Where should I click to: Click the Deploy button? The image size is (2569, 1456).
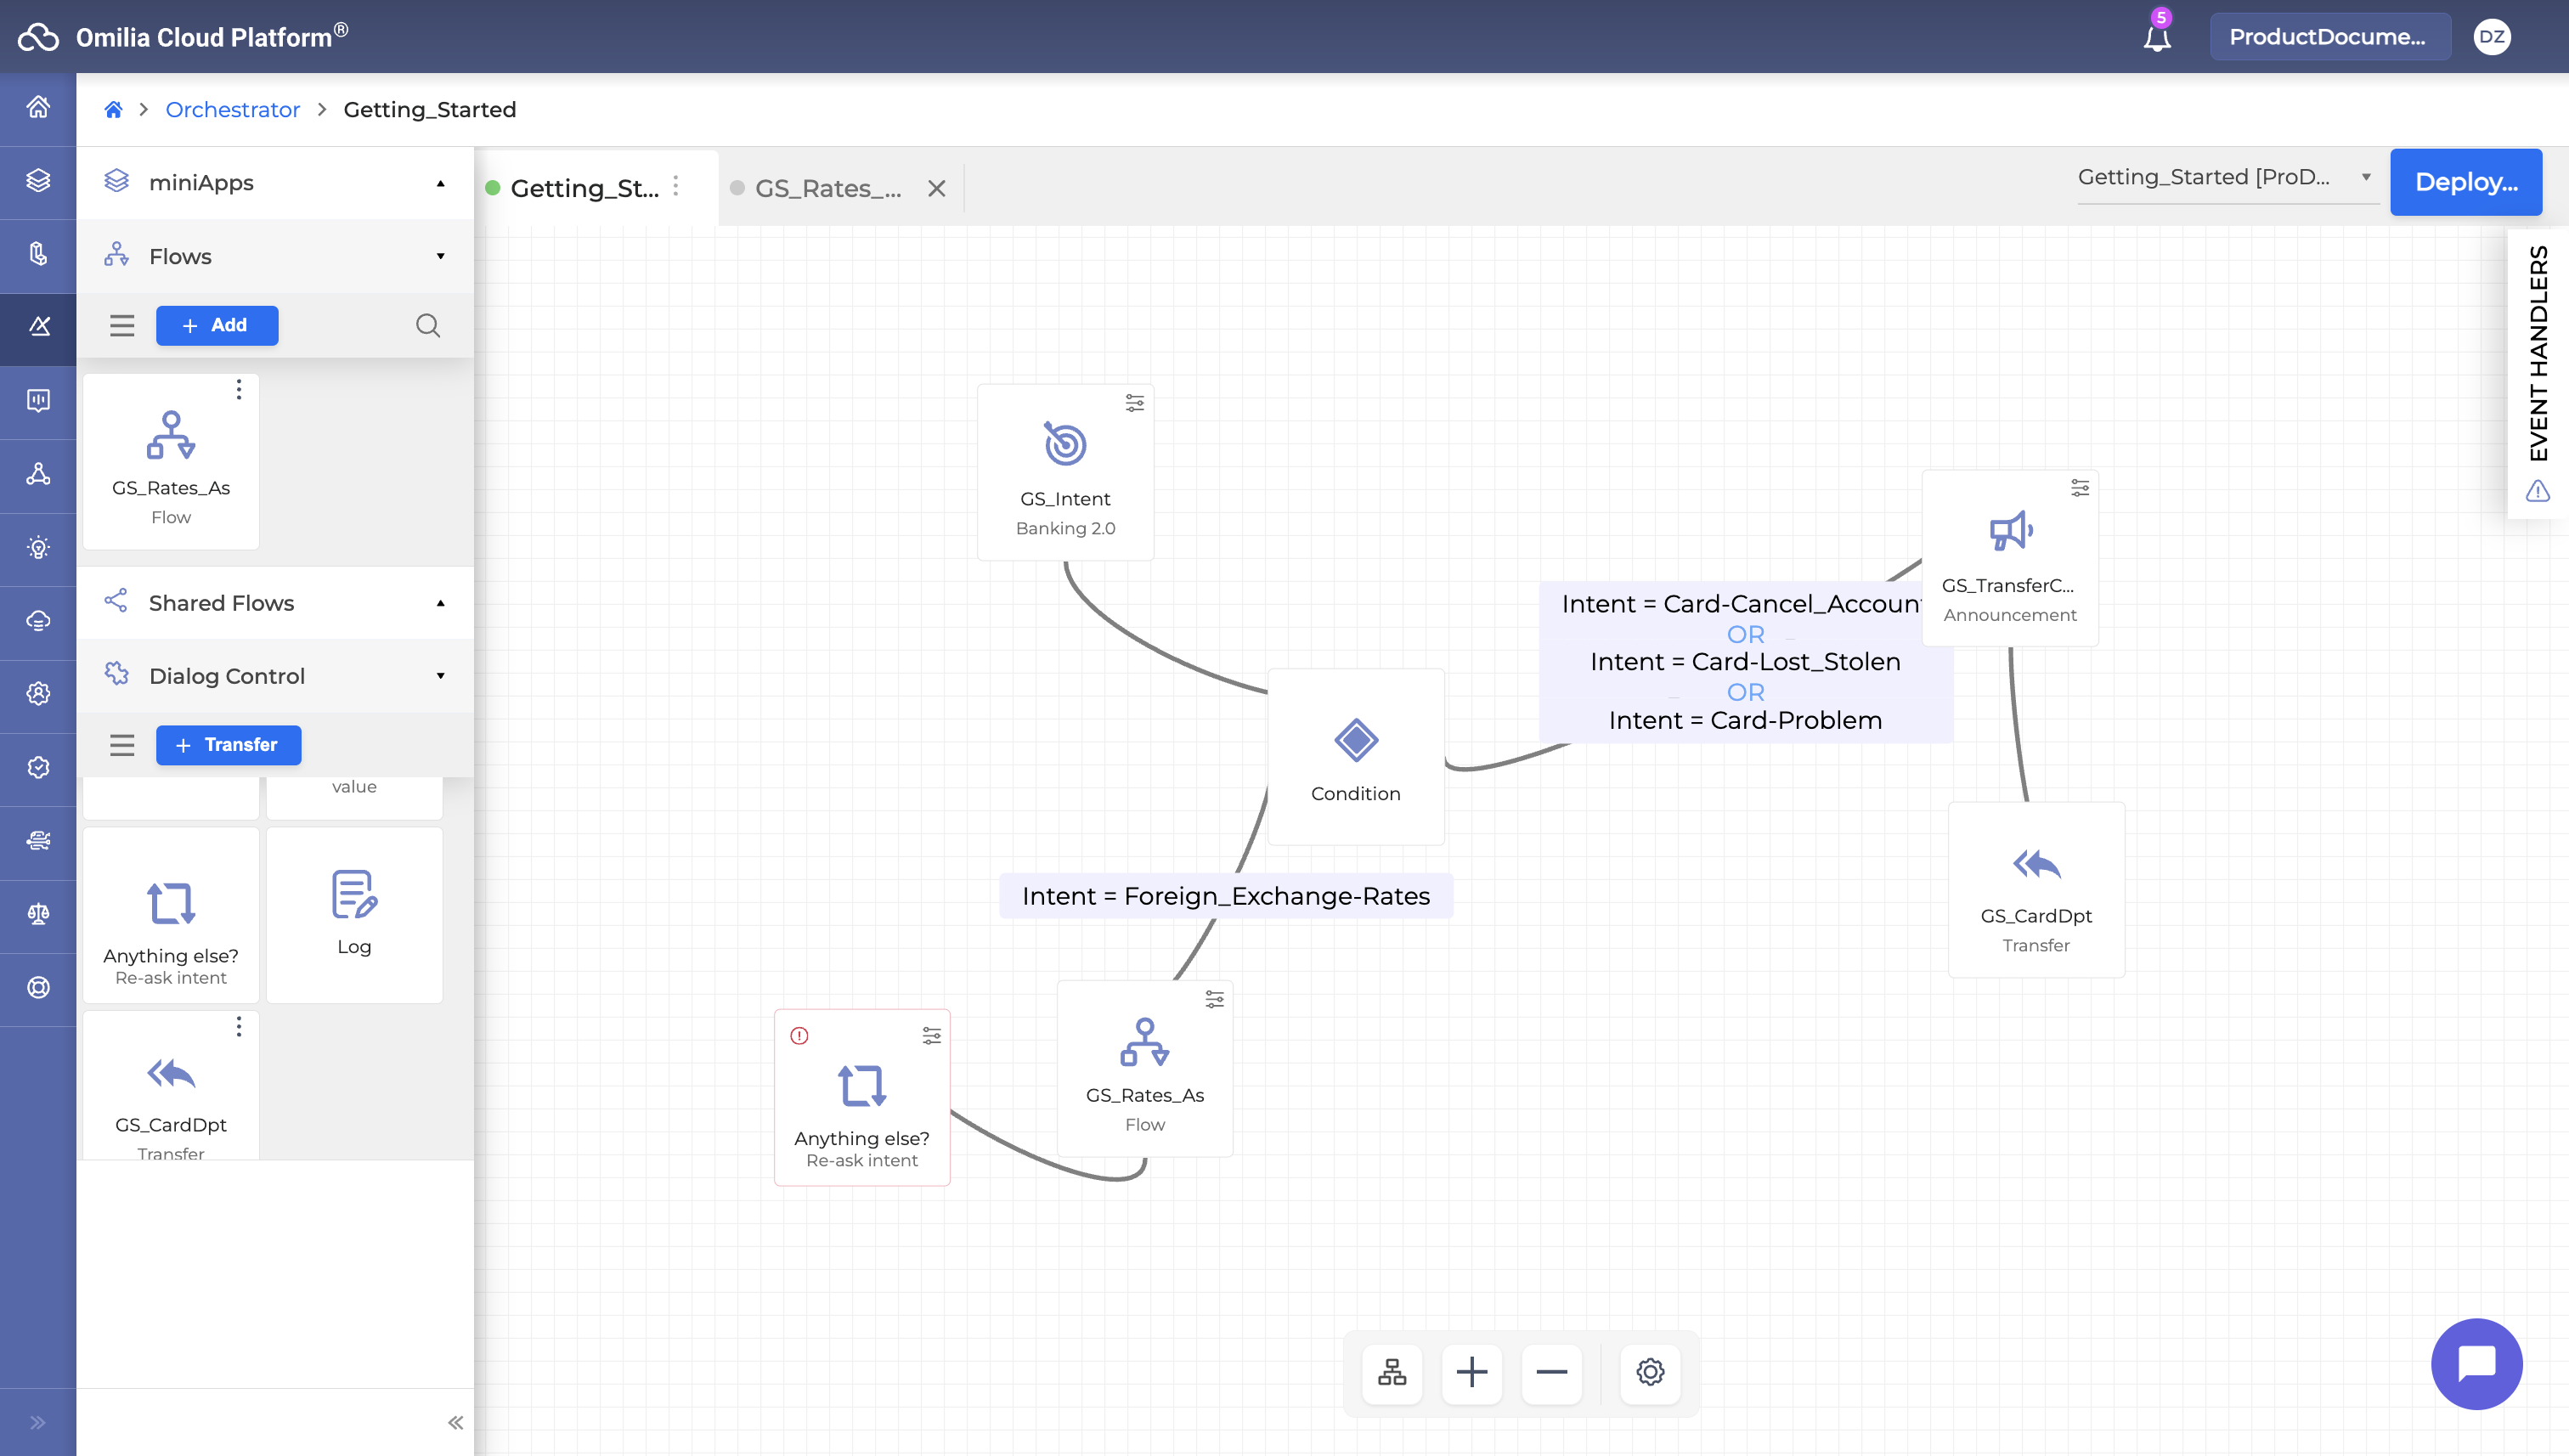pyautogui.click(x=2465, y=182)
